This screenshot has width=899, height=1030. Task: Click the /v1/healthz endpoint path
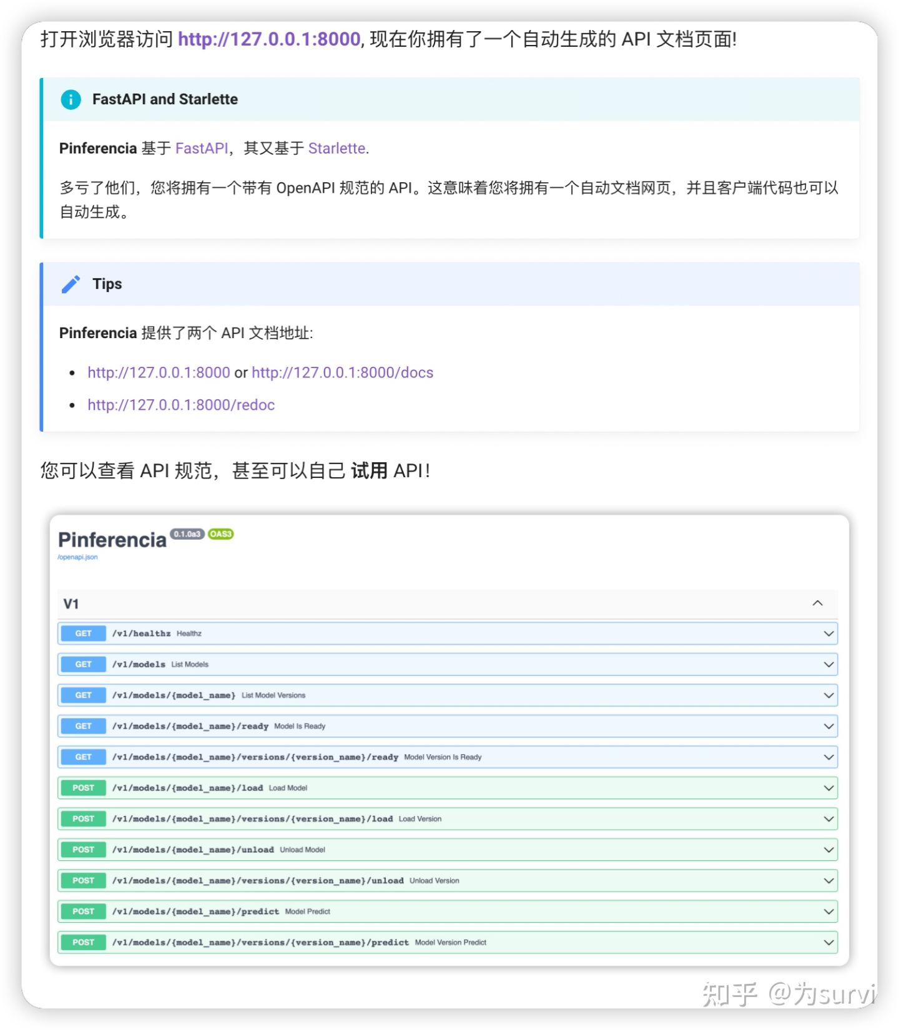pos(142,634)
